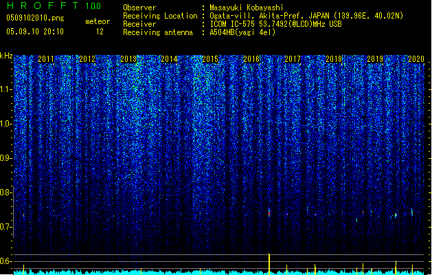432x275 pixels.
Task: Click the 2012 time marker
Action: [x=87, y=59]
